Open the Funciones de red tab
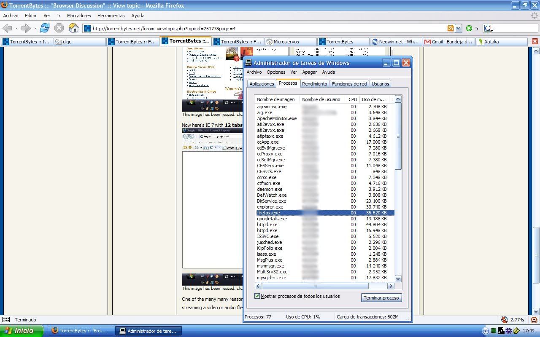Viewport: 540px width, 337px height. [349, 84]
